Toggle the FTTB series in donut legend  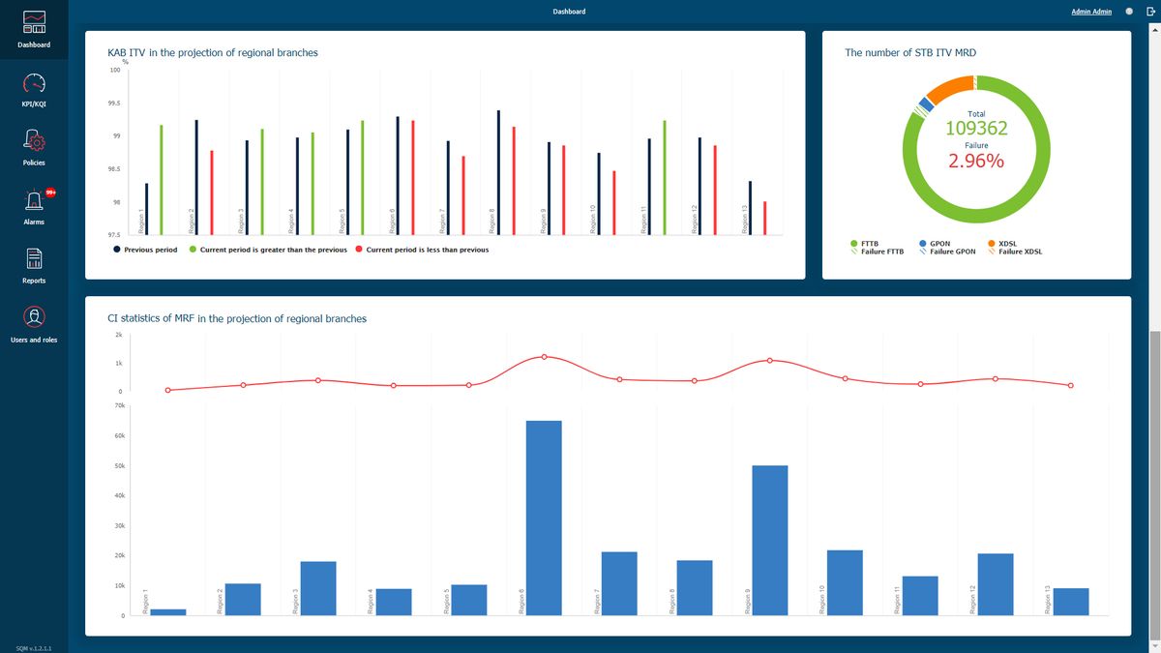866,243
